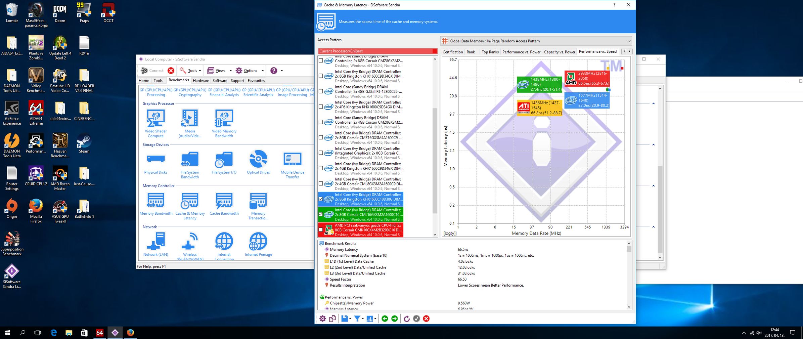Click the processor list scrollbar down arrow
Screen dimensions: 803x339
click(x=435, y=235)
